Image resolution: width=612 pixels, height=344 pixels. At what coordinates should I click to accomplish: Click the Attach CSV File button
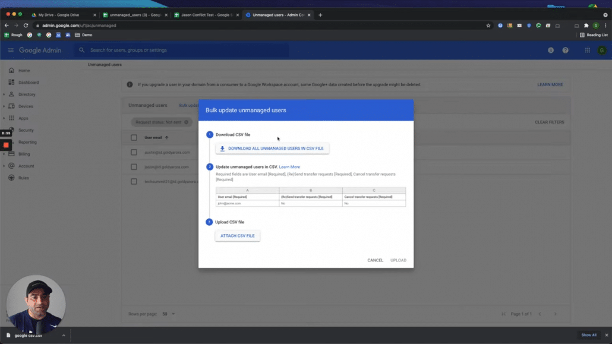(237, 236)
